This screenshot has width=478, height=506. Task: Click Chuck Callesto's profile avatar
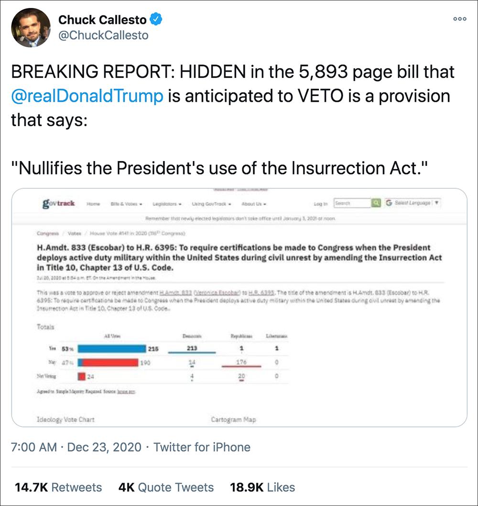(x=31, y=28)
